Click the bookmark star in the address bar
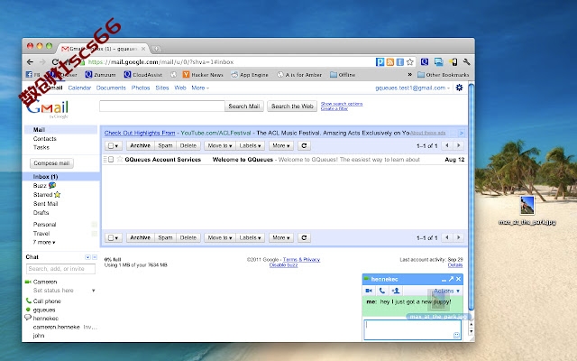This screenshot has width=577, height=361. point(410,62)
